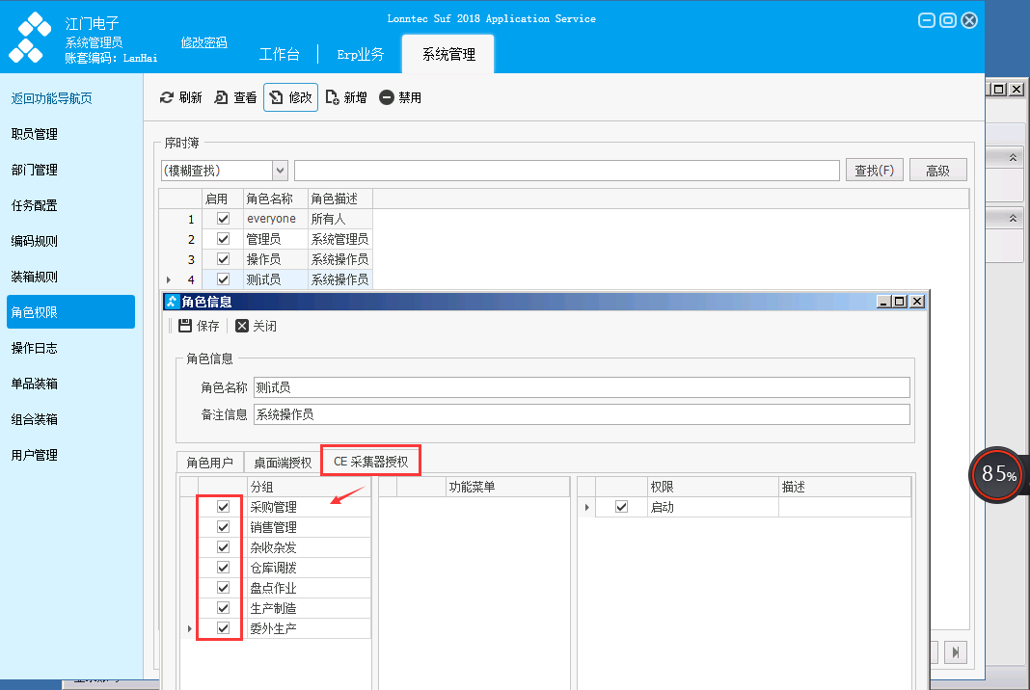
Task: Click 返回功能导航页 link in sidebar
Action: pyautogui.click(x=52, y=98)
